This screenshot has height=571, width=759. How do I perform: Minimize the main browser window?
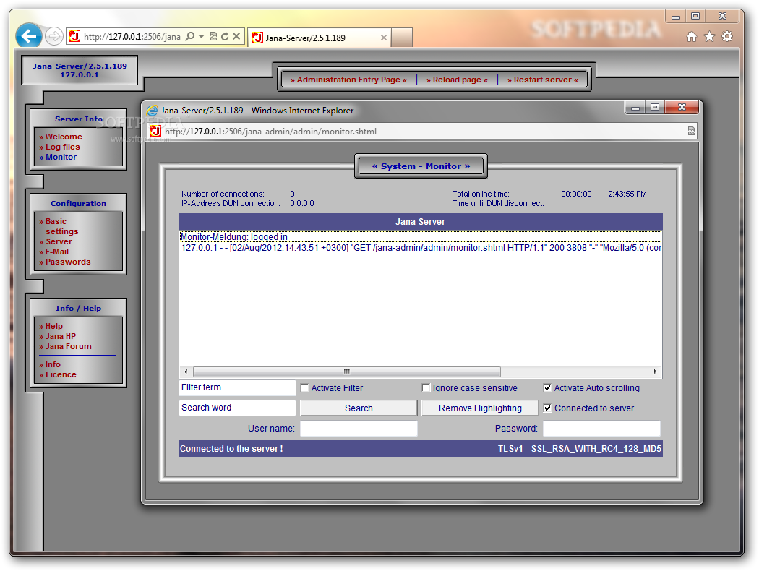[x=676, y=17]
